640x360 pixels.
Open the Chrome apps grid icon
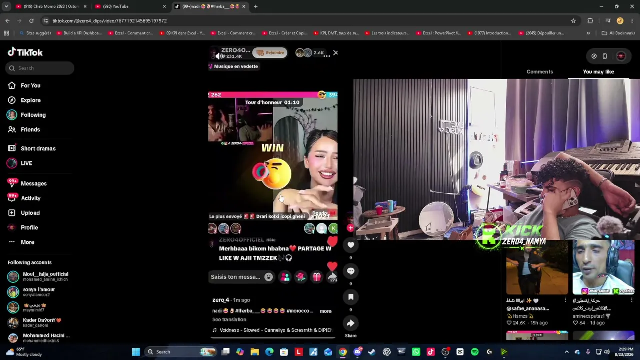click(x=6, y=33)
